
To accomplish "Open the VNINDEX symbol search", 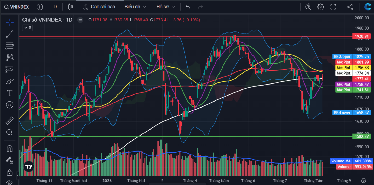I will coord(17,7).
